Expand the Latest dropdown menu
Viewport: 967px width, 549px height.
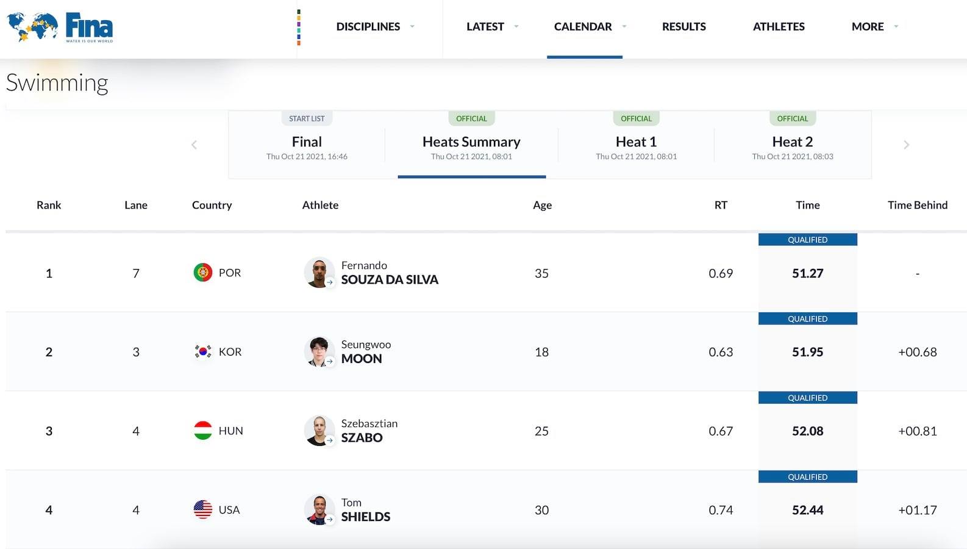[491, 27]
